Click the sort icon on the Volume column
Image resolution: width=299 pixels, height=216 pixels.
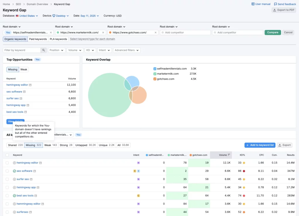tap(228, 155)
